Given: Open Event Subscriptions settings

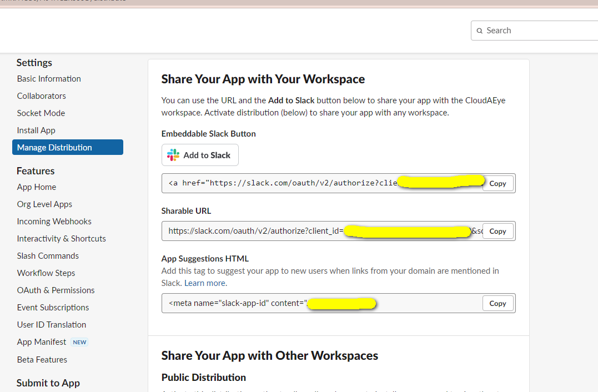Looking at the screenshot, I should (53, 308).
